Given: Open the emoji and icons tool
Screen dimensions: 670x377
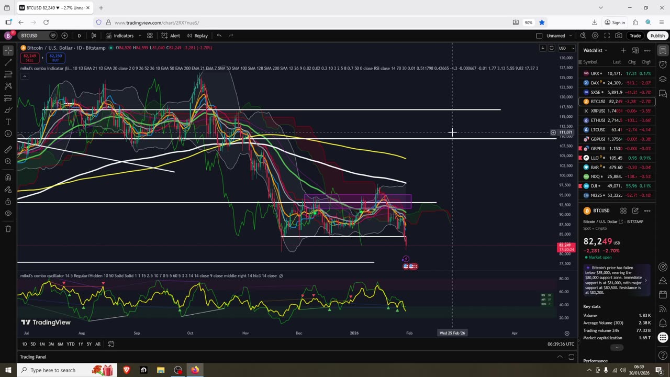Looking at the screenshot, I should [x=8, y=134].
